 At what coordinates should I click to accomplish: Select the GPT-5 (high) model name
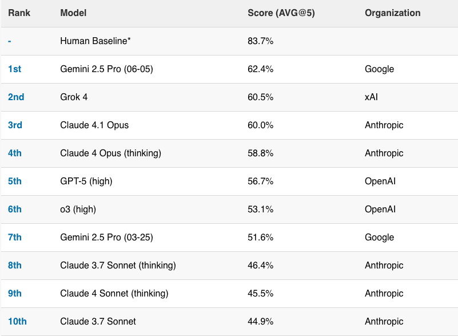[86, 181]
